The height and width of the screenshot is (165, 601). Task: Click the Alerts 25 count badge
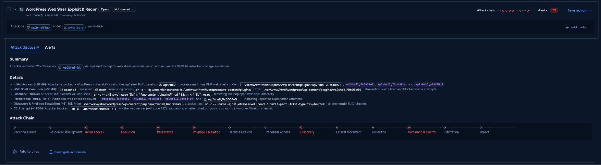tap(554, 10)
